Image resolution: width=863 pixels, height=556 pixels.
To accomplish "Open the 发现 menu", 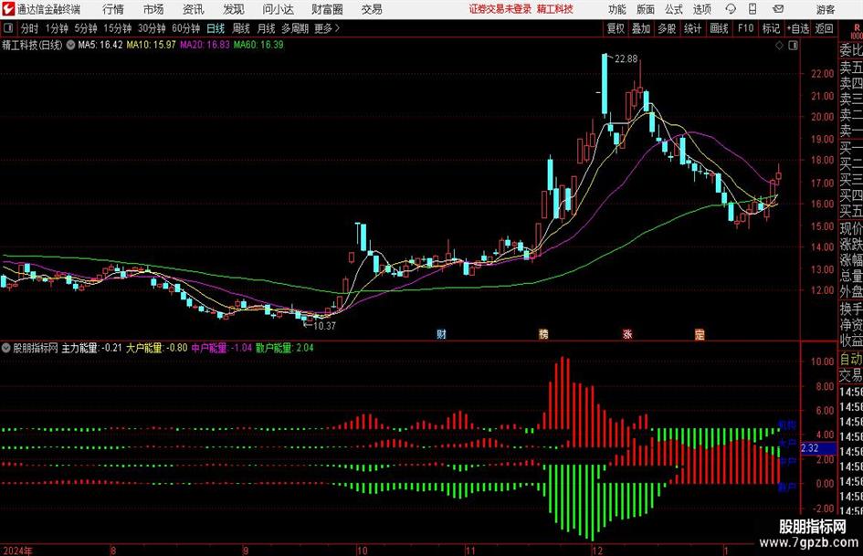I will 234,9.
